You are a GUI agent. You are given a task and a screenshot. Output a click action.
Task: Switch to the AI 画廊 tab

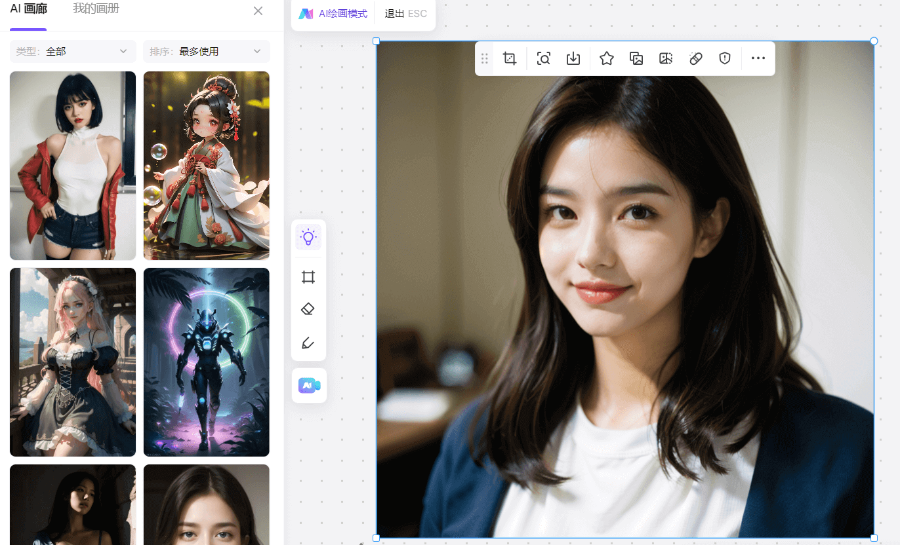click(x=28, y=9)
